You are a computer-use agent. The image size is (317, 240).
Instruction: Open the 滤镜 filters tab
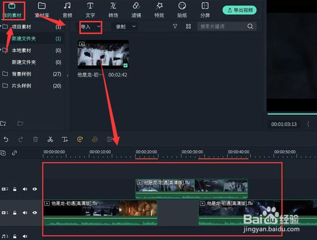click(x=136, y=10)
